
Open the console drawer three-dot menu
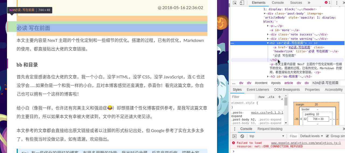coord(235,129)
